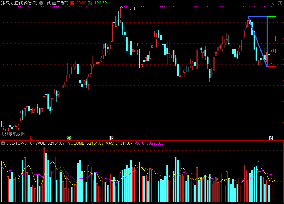
Task: Click the 底: 99.00 bottom value
Action: click(78, 3)
